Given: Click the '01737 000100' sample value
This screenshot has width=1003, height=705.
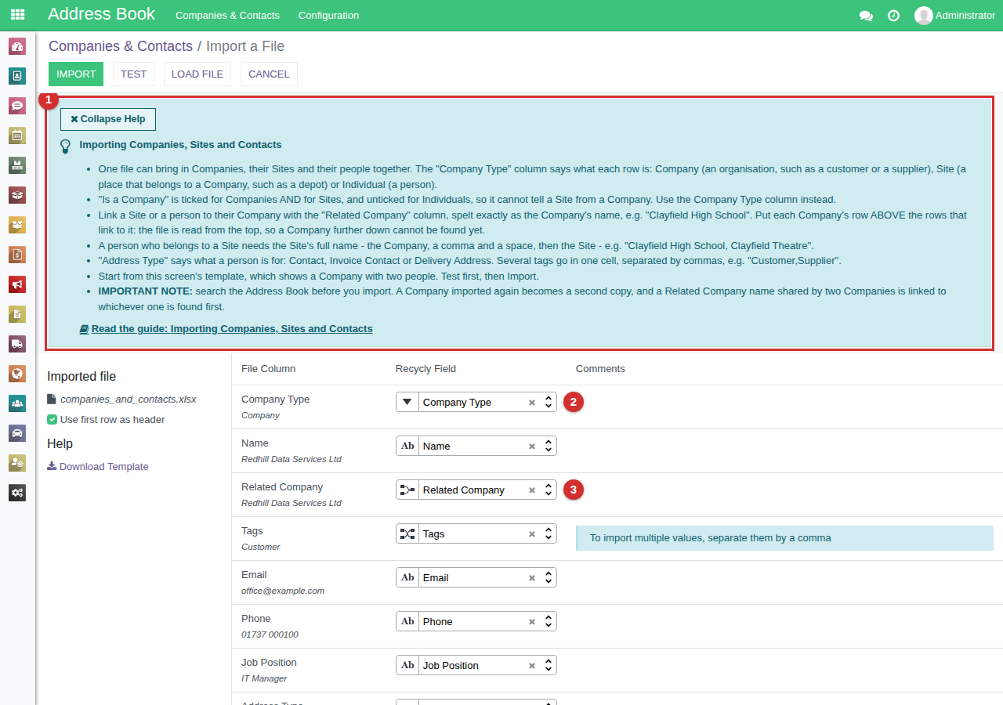Looking at the screenshot, I should [270, 634].
